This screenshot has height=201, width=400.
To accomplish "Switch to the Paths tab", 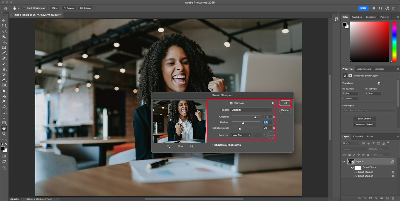I will (370, 136).
